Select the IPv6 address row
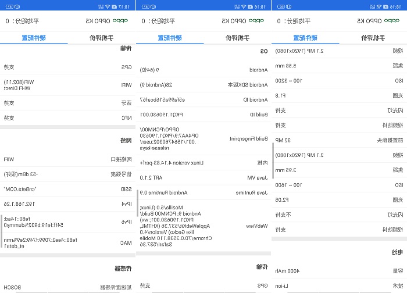The width and height of the screenshot is (407, 293). click(x=68, y=222)
